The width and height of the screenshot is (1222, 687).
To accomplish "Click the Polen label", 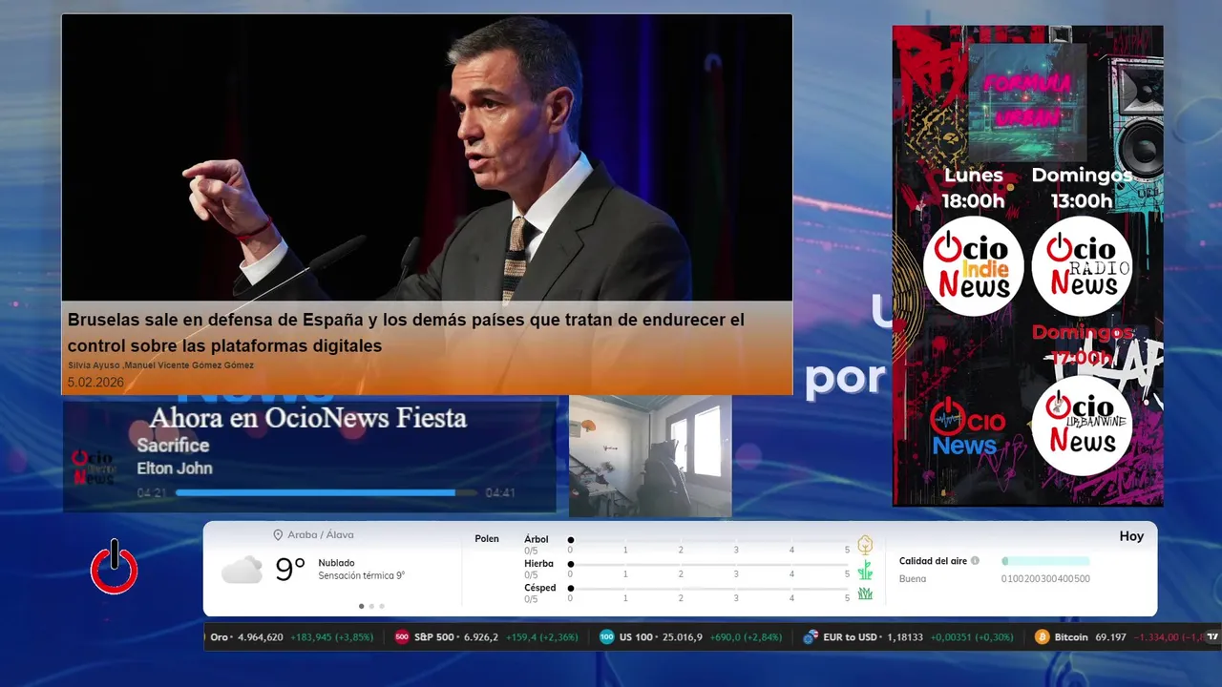I will tap(487, 539).
